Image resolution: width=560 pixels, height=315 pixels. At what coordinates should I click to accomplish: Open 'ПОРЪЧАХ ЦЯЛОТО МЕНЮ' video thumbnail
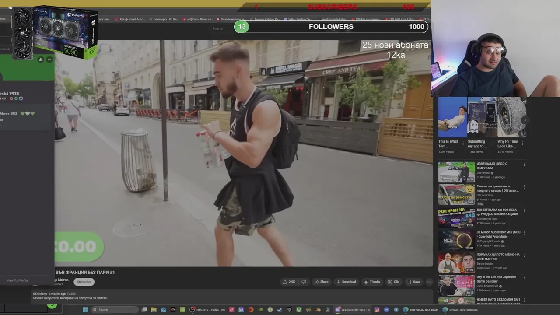pyautogui.click(x=456, y=262)
